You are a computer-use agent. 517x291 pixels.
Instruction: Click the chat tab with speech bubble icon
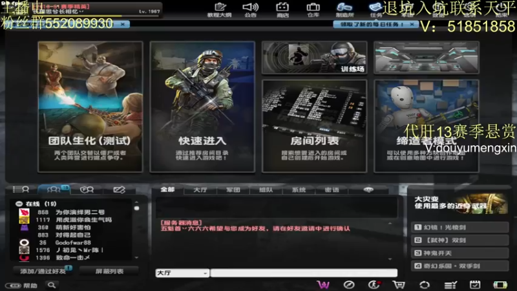tap(368, 189)
